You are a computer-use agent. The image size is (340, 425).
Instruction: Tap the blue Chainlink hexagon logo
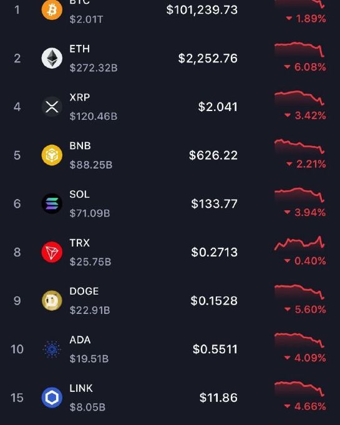pyautogui.click(x=52, y=398)
